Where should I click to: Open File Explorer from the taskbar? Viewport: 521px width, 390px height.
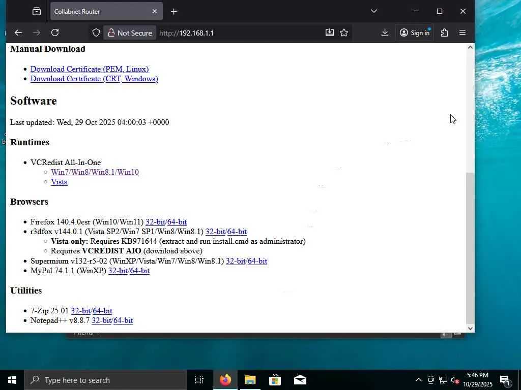[250, 380]
